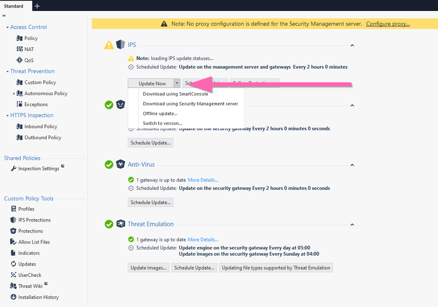Choose Download using SmartConsole

pyautogui.click(x=175, y=94)
